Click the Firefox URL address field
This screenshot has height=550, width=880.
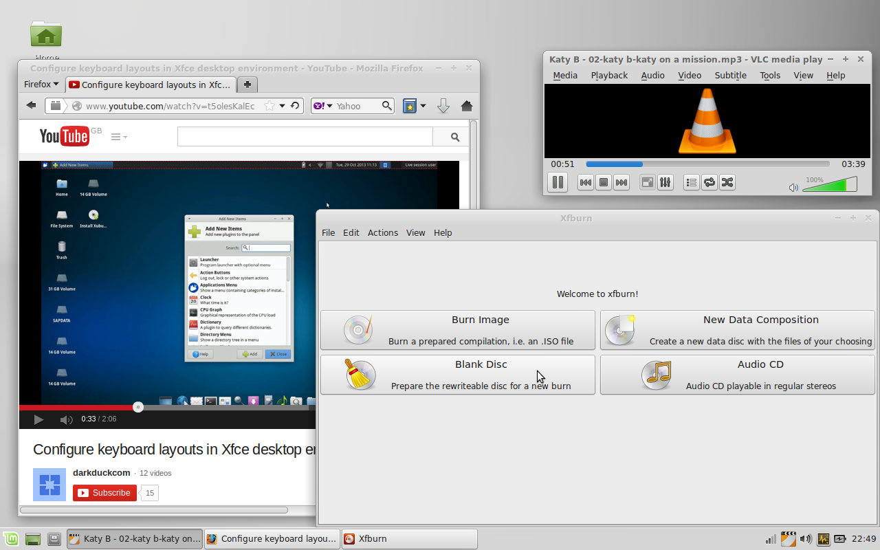pyautogui.click(x=172, y=106)
